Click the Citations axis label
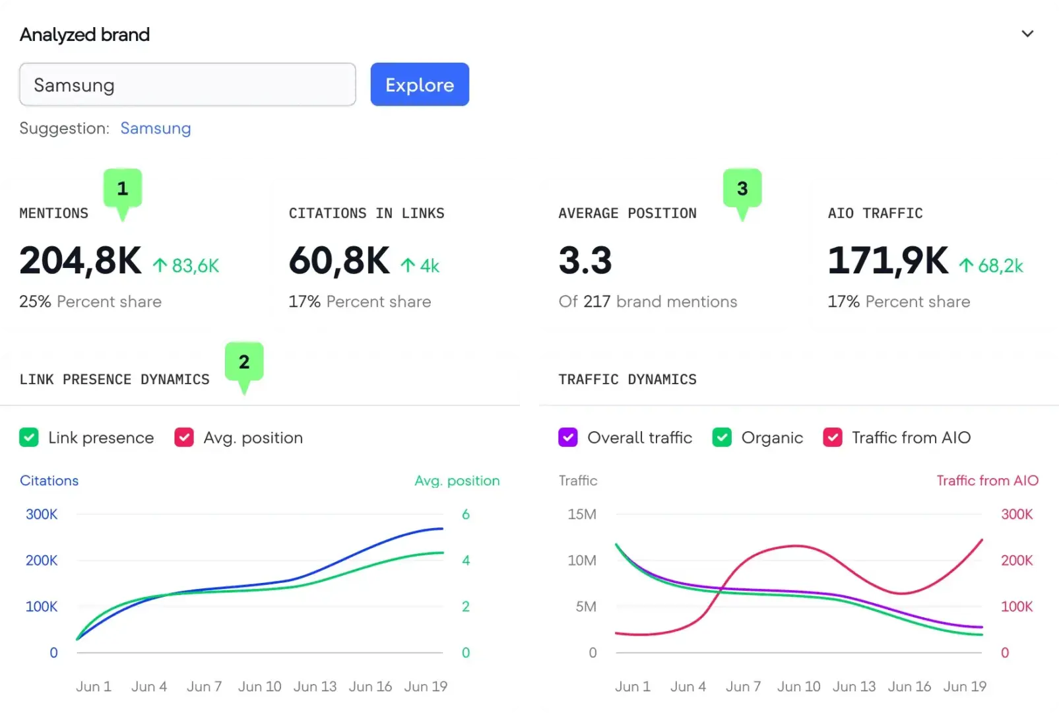The height and width of the screenshot is (713, 1059). pos(49,481)
